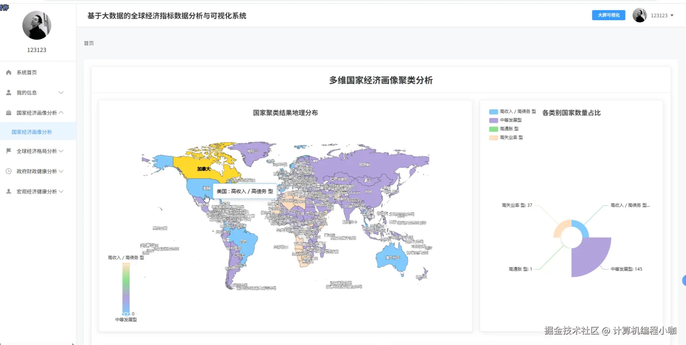Click the 123123 username in header
The width and height of the screenshot is (686, 345).
pos(659,15)
